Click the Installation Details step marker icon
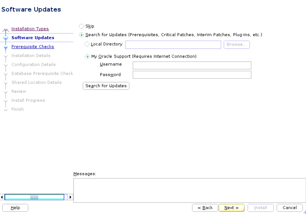This screenshot has width=306, height=214. 6,55
